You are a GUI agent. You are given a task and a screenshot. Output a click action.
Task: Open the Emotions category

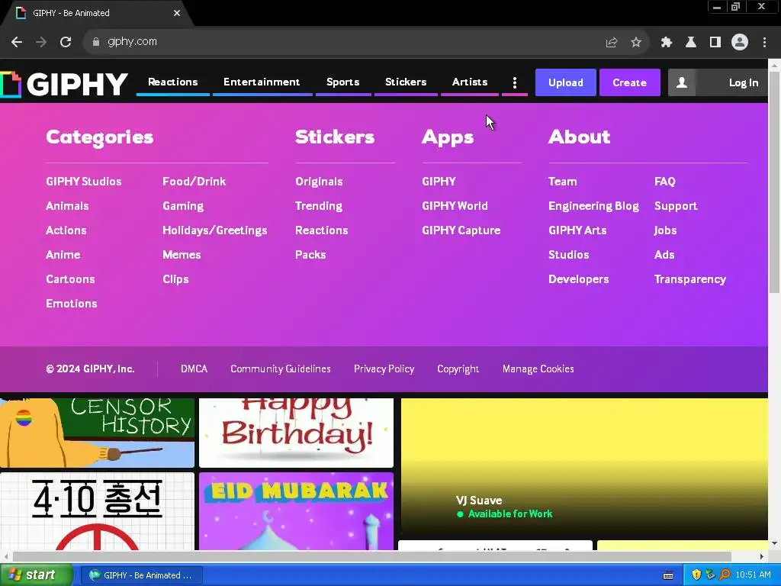(72, 304)
